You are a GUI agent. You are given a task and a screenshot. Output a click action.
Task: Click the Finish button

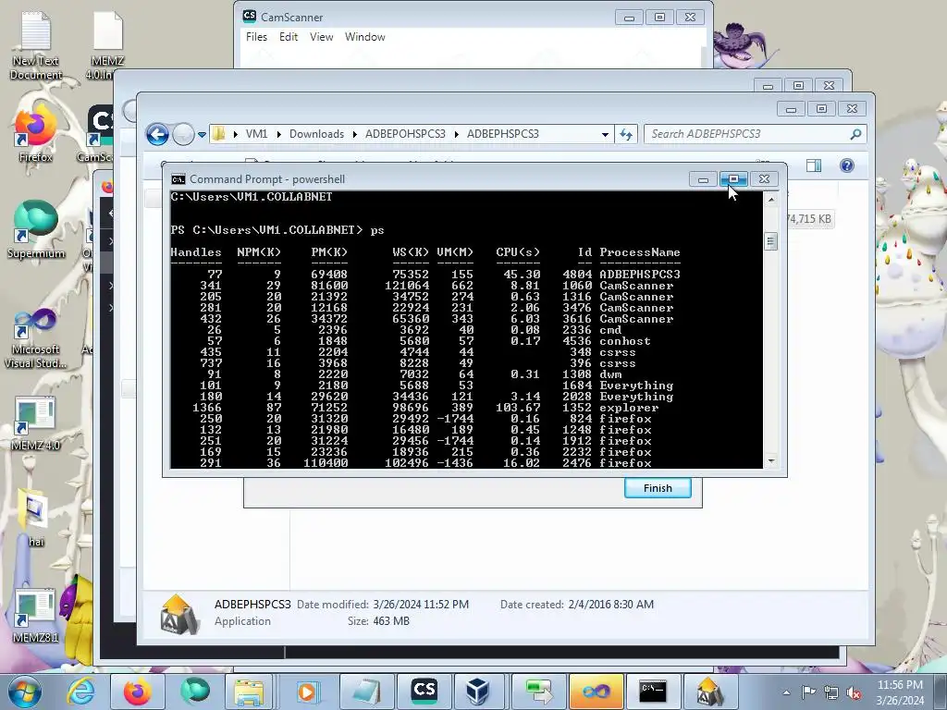658,488
